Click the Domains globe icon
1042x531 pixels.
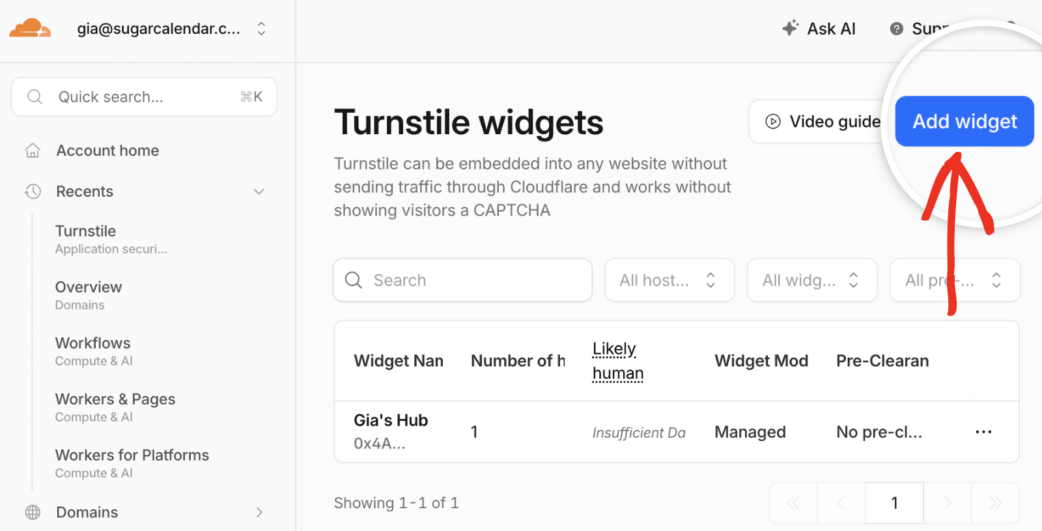pos(33,512)
